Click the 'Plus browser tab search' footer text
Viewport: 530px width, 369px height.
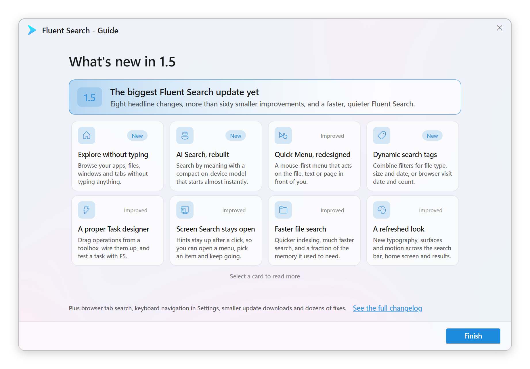click(x=207, y=308)
